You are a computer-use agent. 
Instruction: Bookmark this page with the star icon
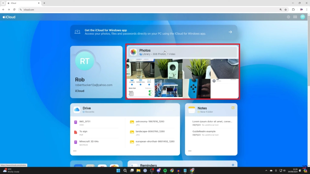(x=285, y=9)
